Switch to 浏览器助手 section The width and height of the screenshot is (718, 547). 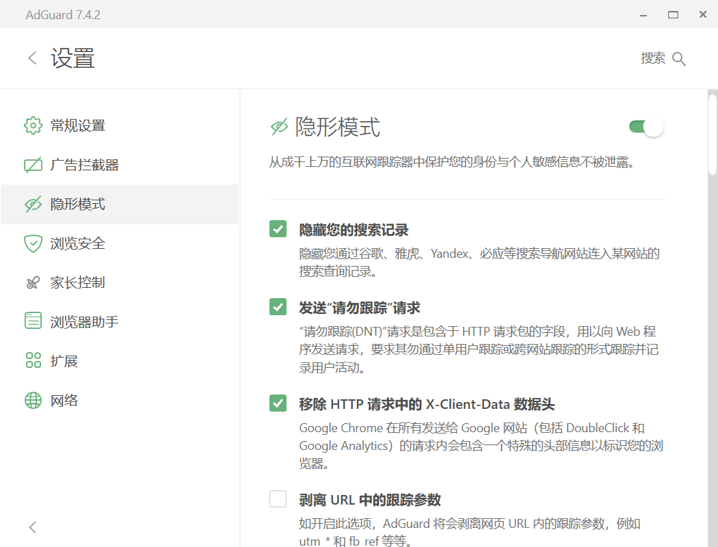click(x=120, y=322)
